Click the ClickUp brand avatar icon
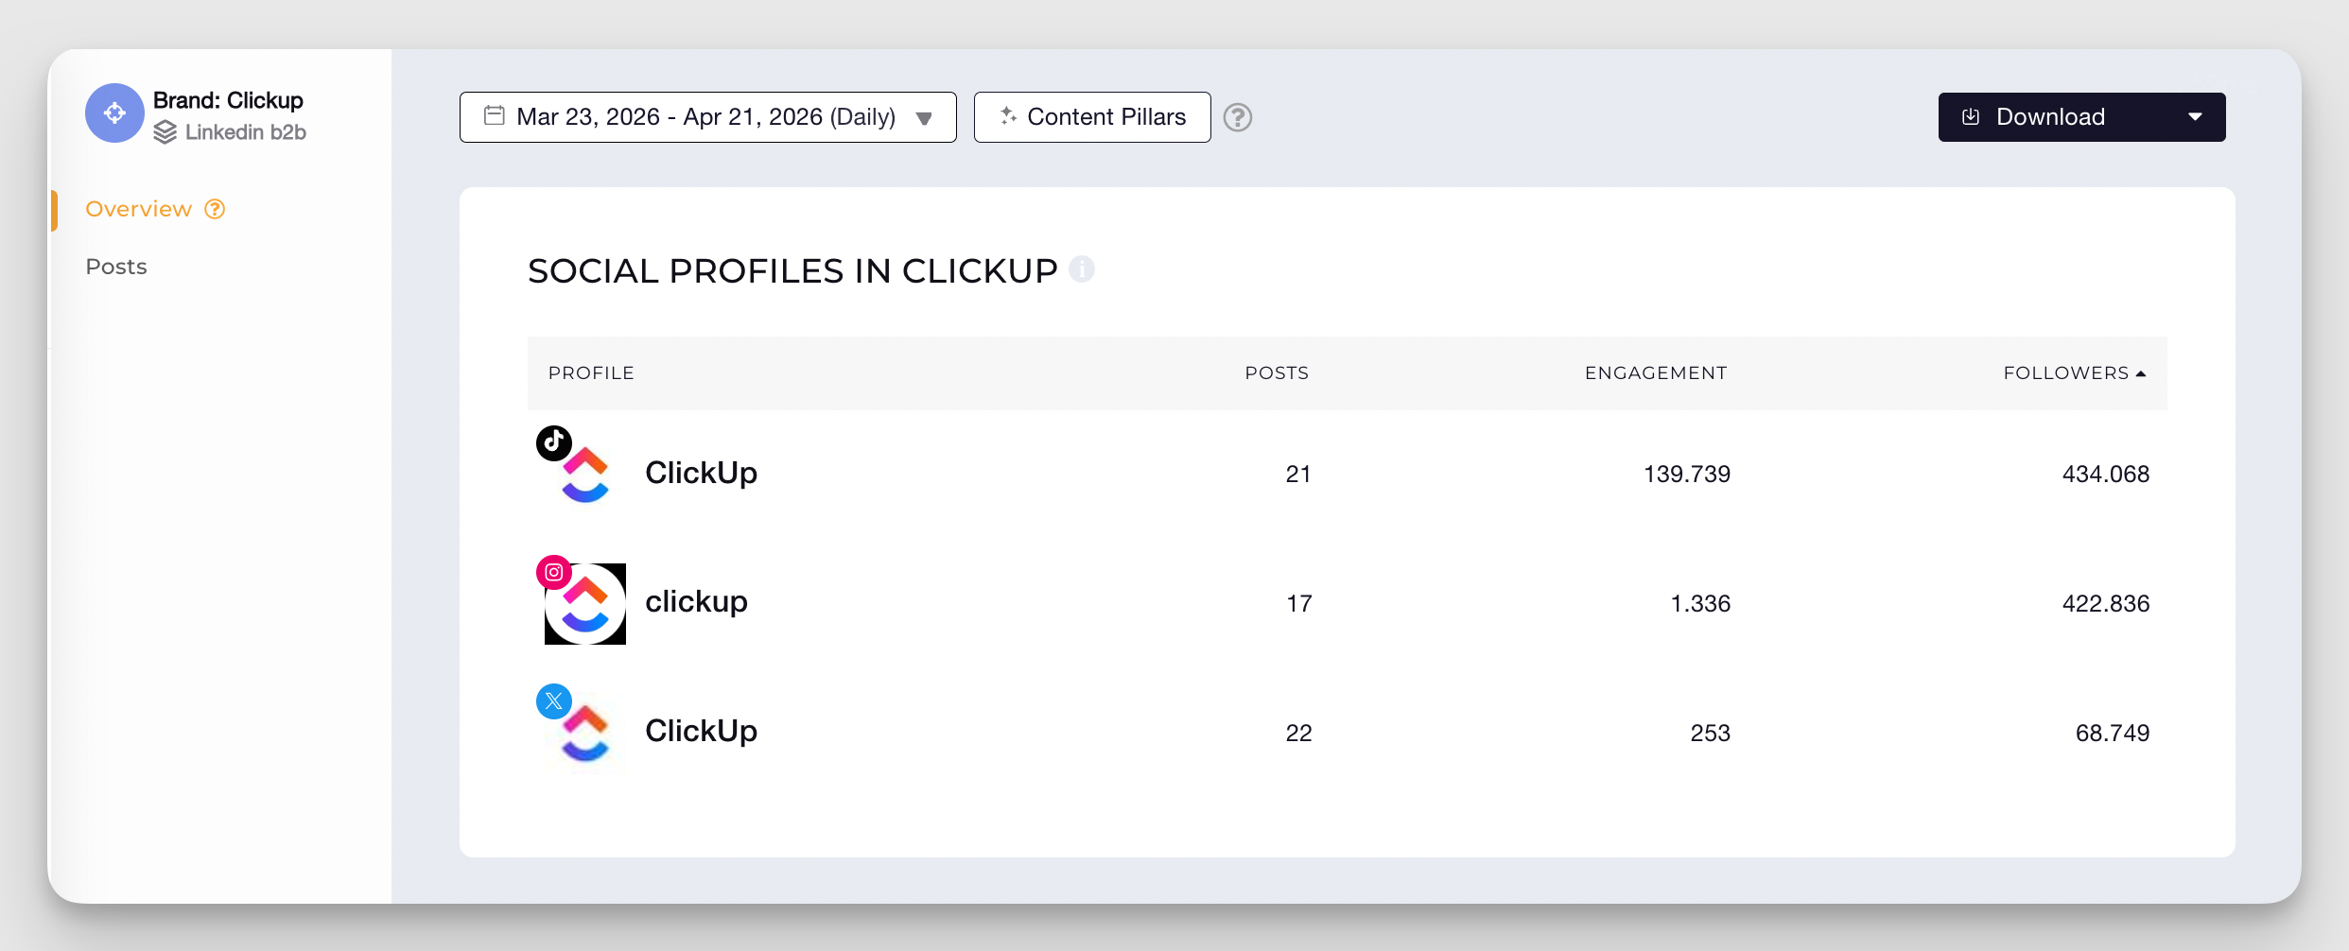This screenshot has width=2349, height=951. point(113,112)
